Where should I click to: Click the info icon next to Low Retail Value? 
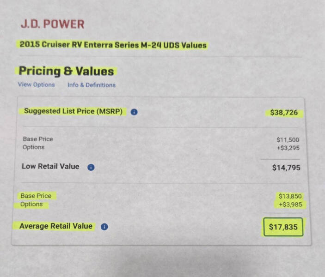91,167
